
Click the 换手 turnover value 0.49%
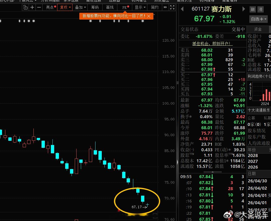click(206, 117)
